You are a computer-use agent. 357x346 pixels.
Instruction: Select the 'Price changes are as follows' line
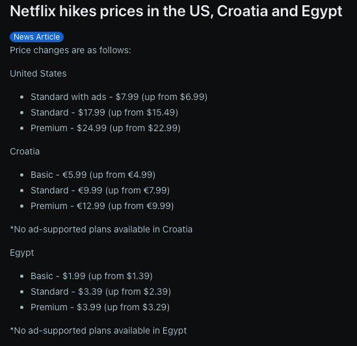tap(70, 50)
